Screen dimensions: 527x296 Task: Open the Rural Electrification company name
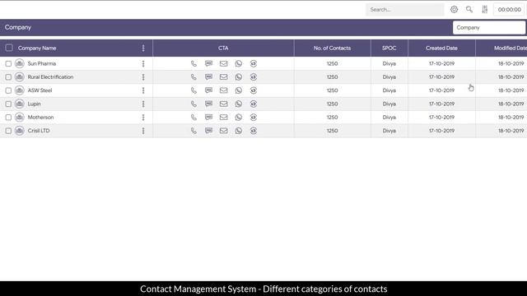pyautogui.click(x=50, y=76)
